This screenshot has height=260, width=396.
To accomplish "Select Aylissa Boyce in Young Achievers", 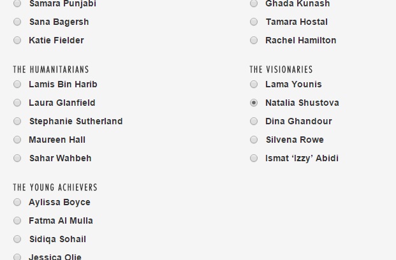I will pyautogui.click(x=17, y=202).
